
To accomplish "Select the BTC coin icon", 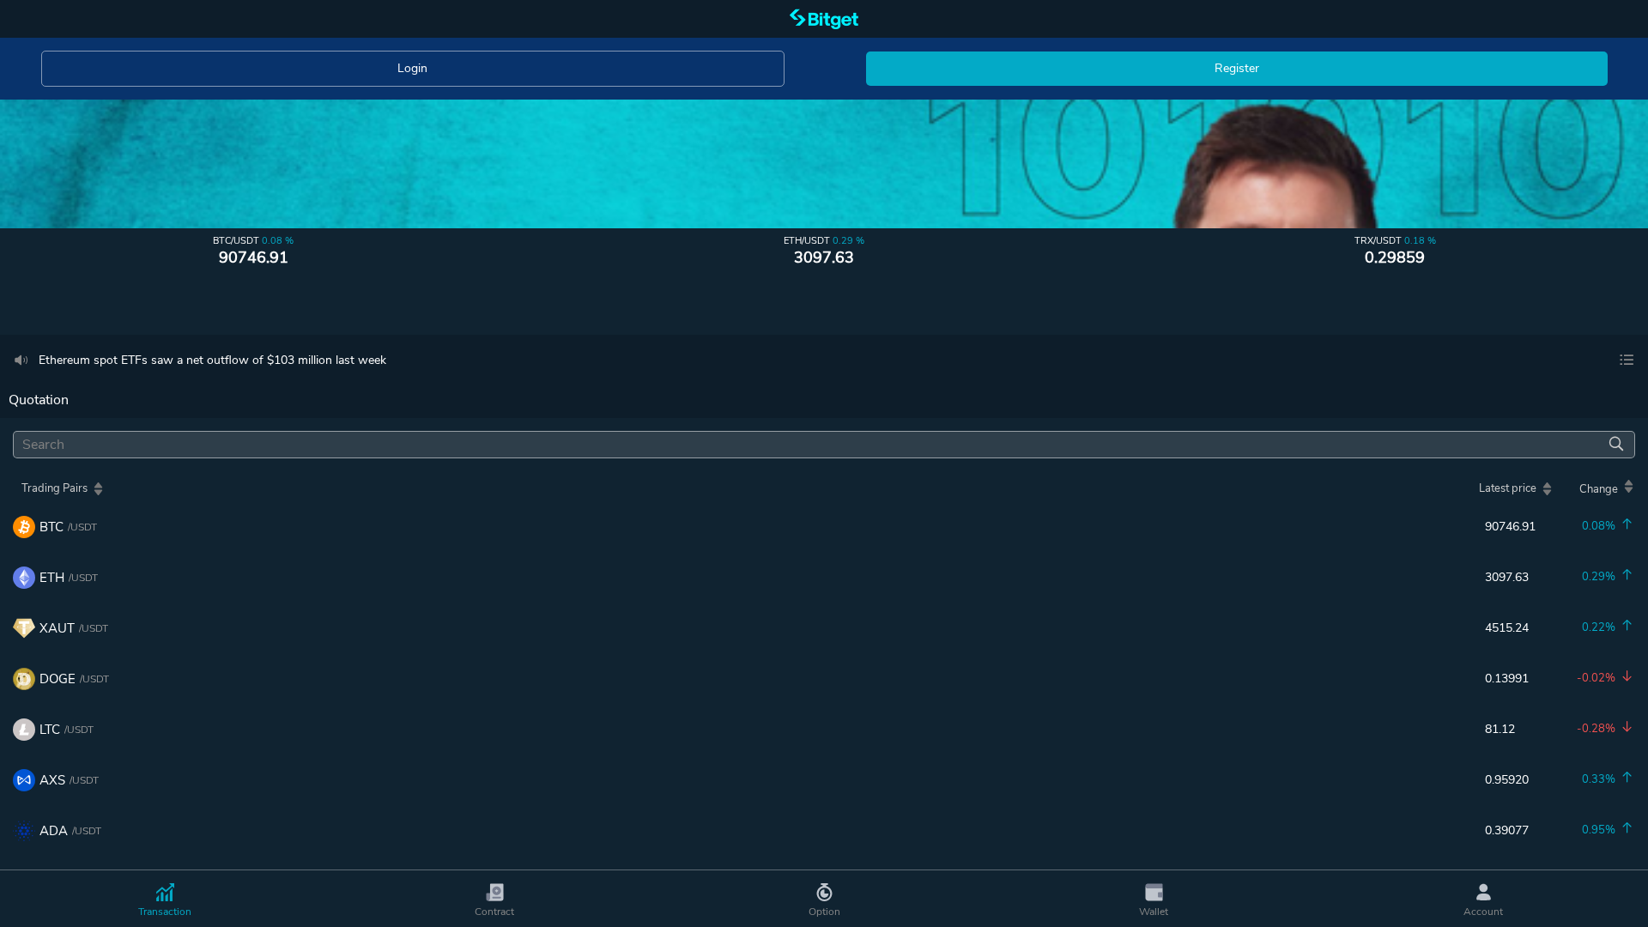I will pos(24,527).
